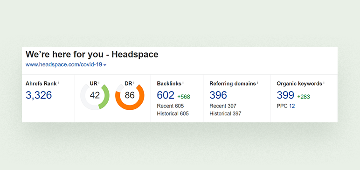Click the Recent 605 backlinks text
Image resolution: width=360 pixels, height=170 pixels.
point(170,106)
